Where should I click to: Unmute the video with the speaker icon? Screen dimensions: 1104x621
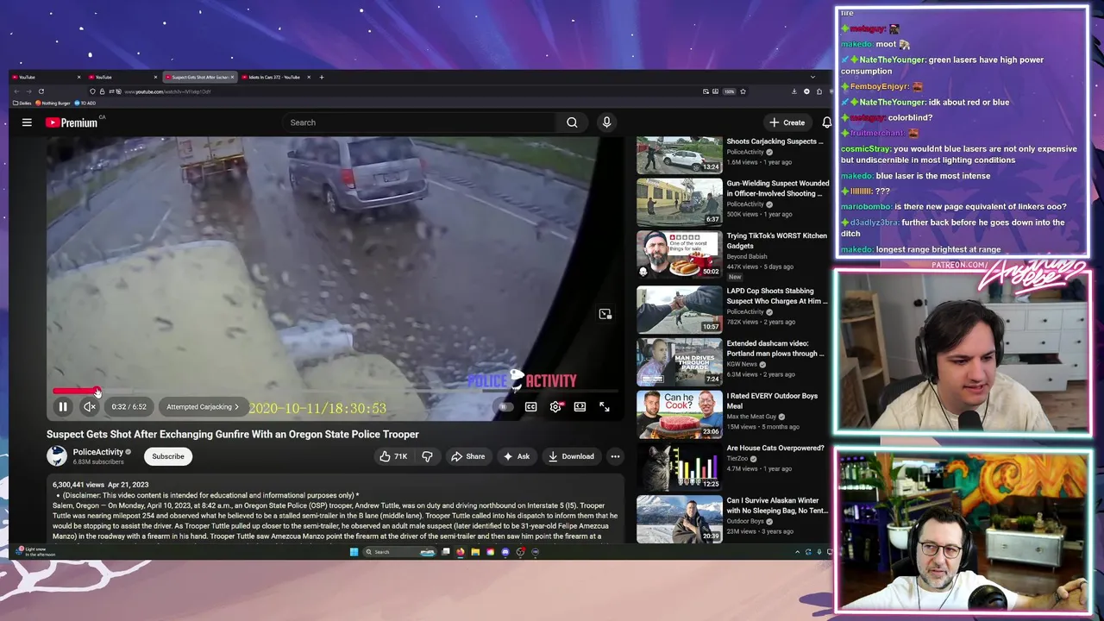point(89,407)
